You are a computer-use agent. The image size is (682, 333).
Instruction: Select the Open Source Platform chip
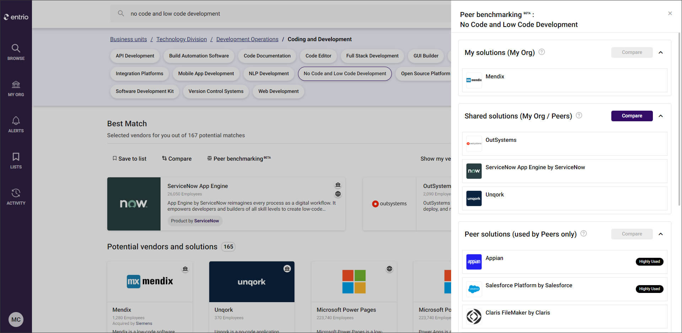(423, 73)
